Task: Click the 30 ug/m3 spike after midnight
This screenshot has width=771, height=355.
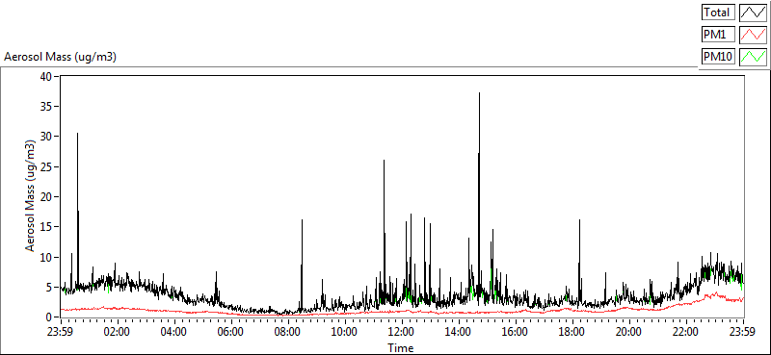Action: pos(77,134)
